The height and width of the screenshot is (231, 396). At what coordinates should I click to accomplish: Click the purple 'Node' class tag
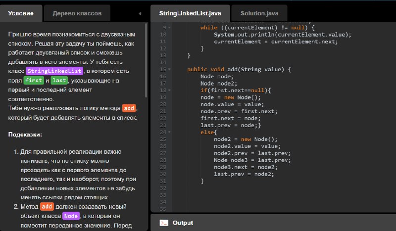click(71, 216)
